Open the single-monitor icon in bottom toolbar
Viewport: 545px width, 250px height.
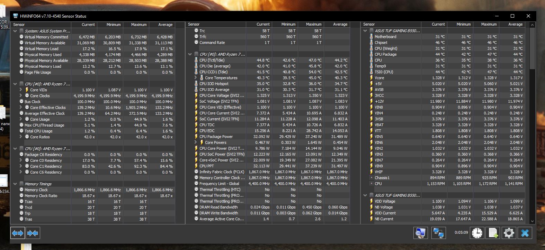[x=420, y=233]
